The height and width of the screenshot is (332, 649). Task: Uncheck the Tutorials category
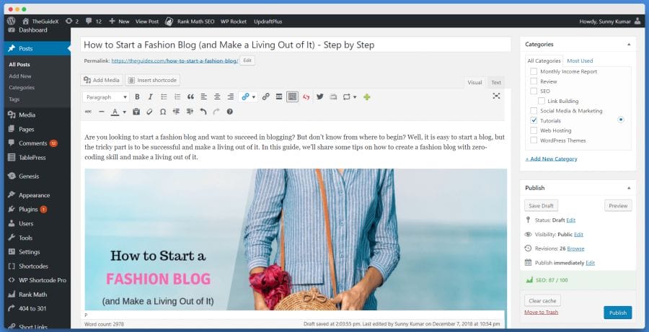(534, 121)
